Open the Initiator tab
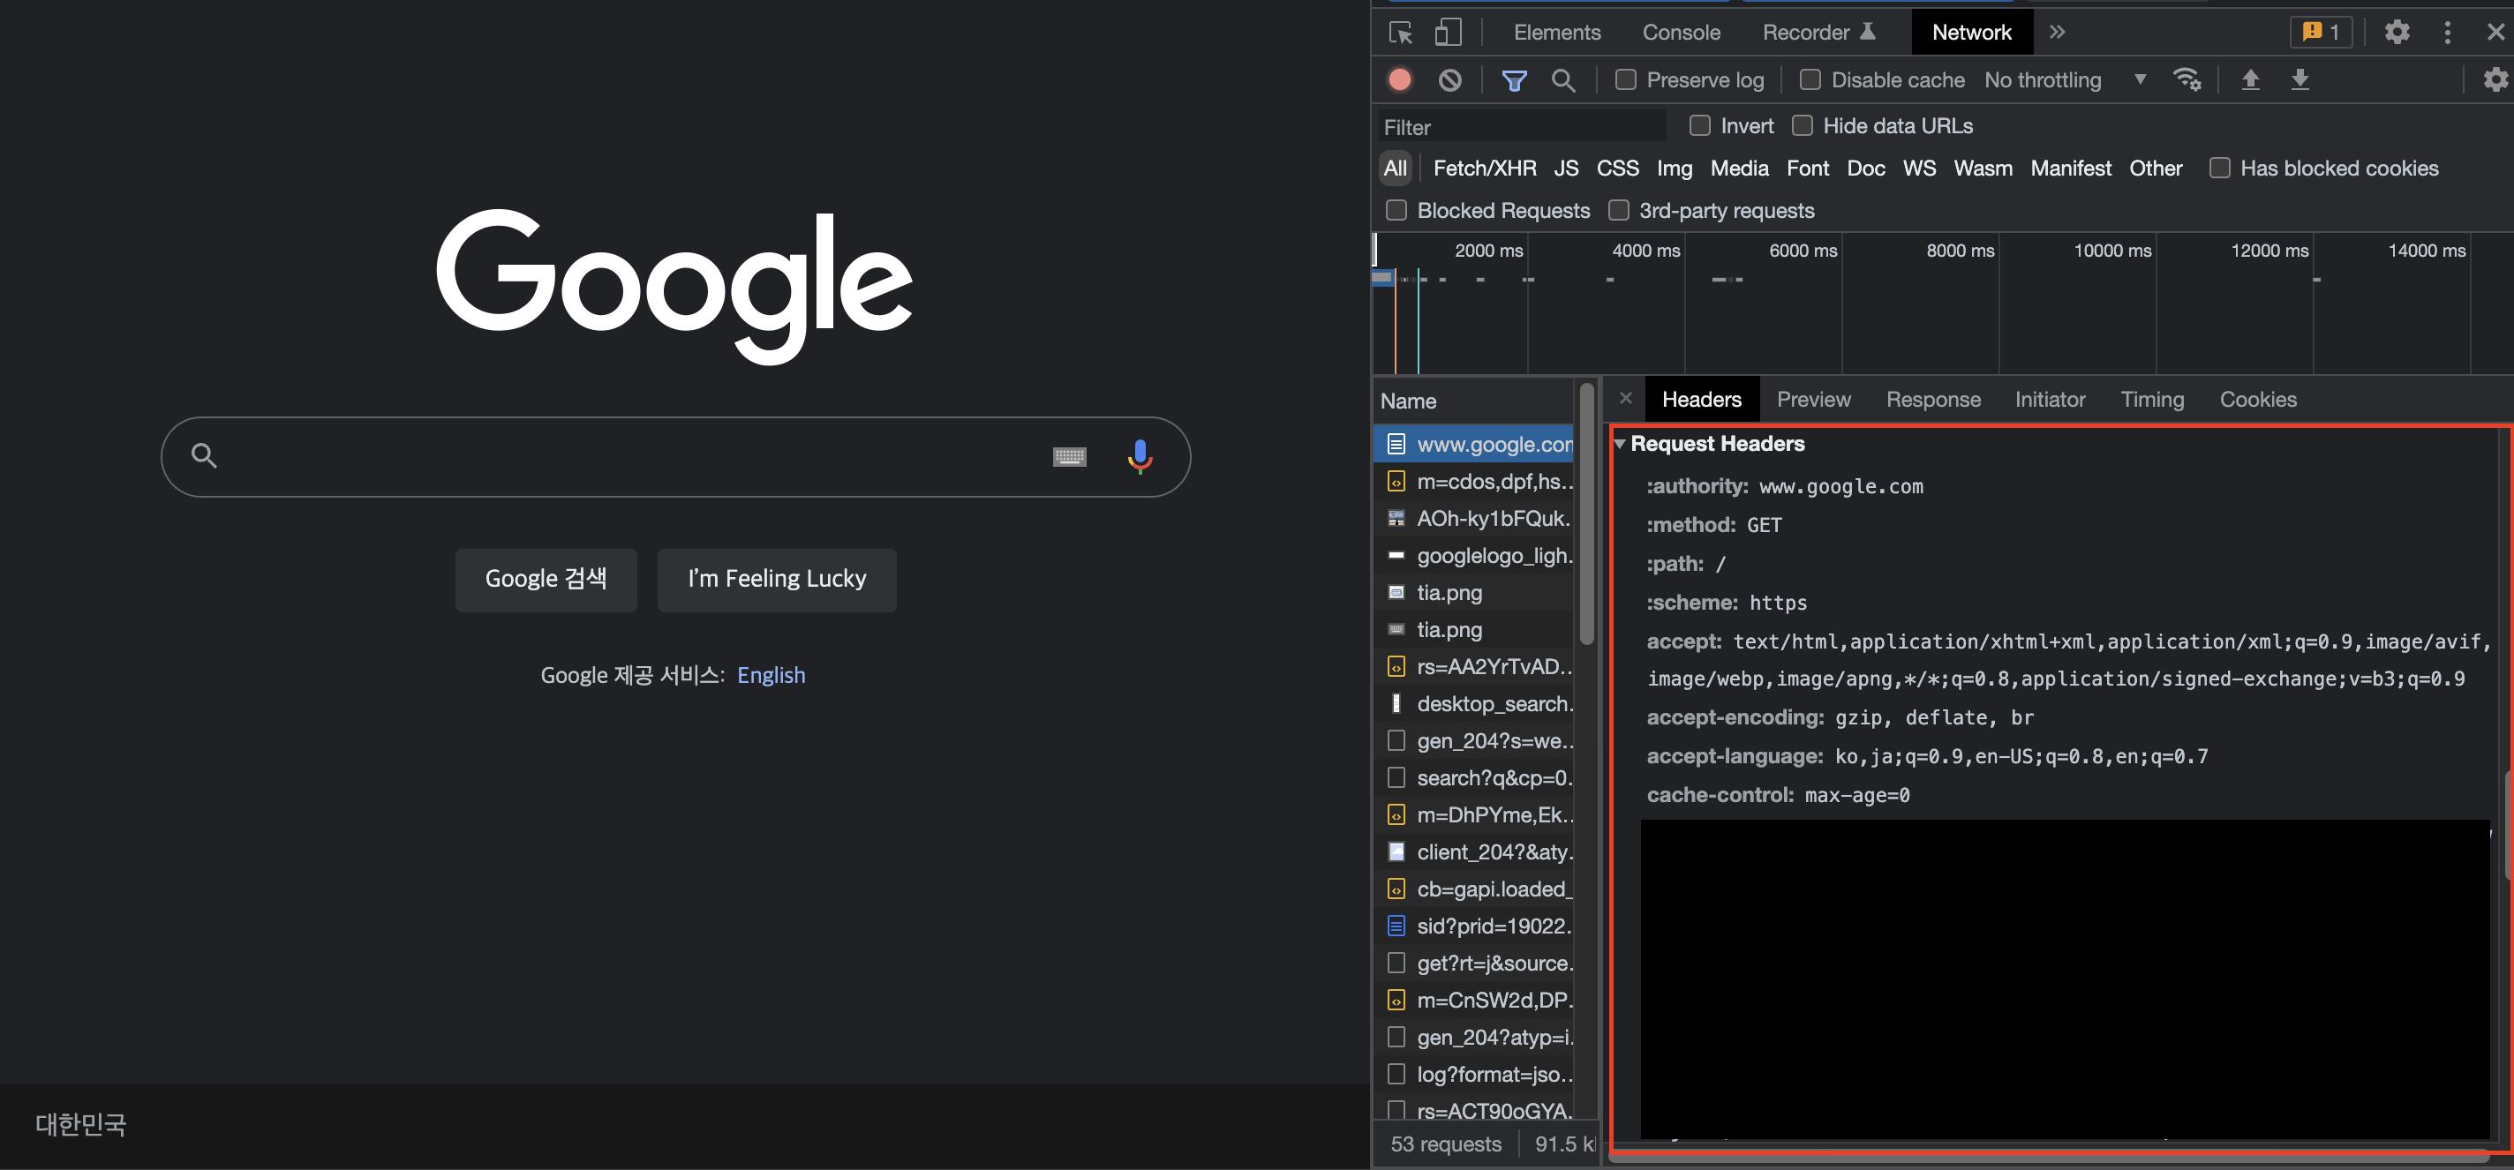2514x1170 pixels. pos(2050,399)
